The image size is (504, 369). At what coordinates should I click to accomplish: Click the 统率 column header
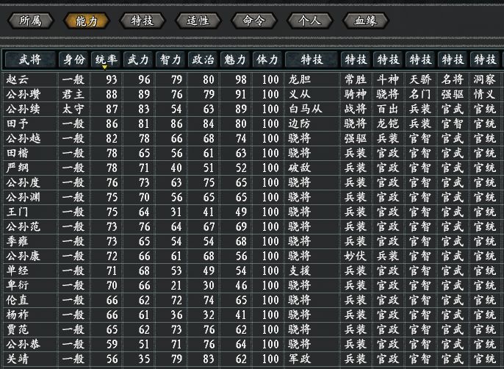(106, 60)
